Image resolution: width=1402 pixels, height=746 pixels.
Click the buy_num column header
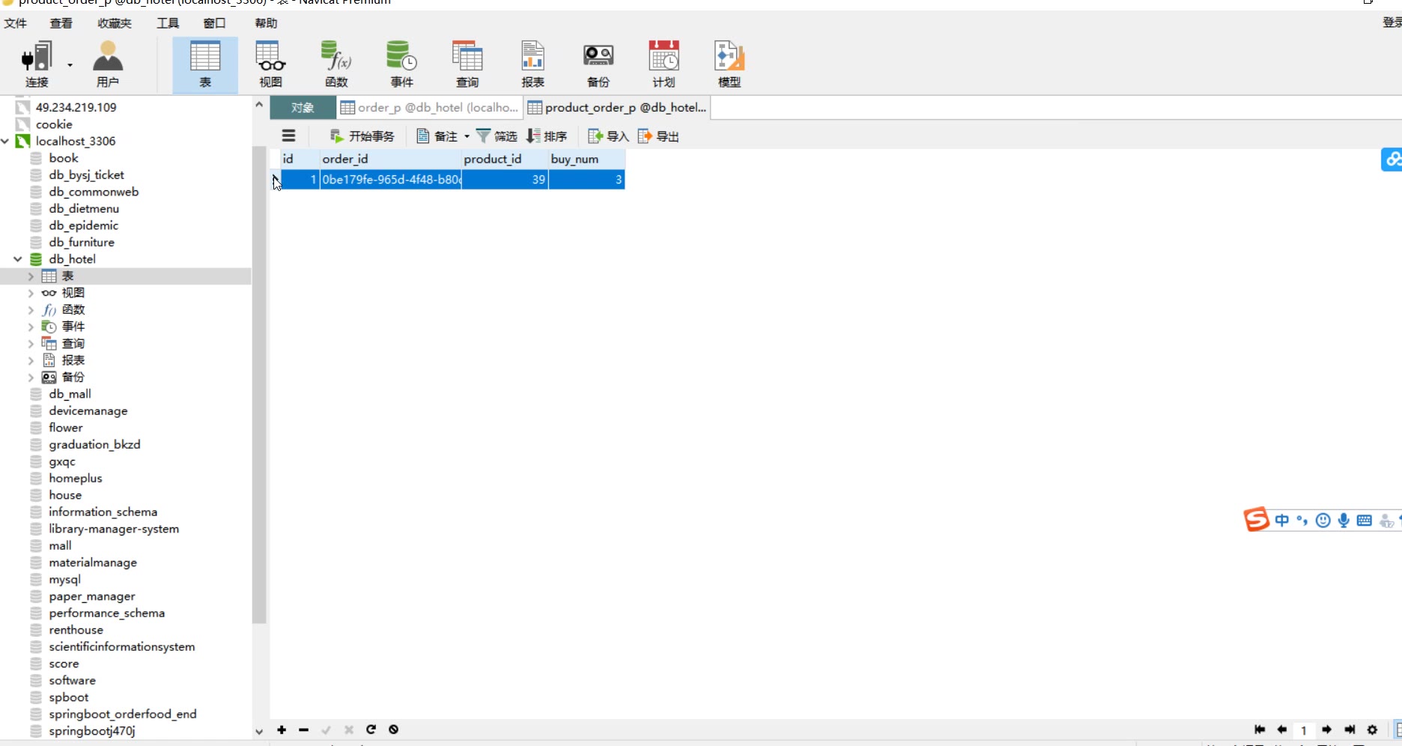[586, 159]
